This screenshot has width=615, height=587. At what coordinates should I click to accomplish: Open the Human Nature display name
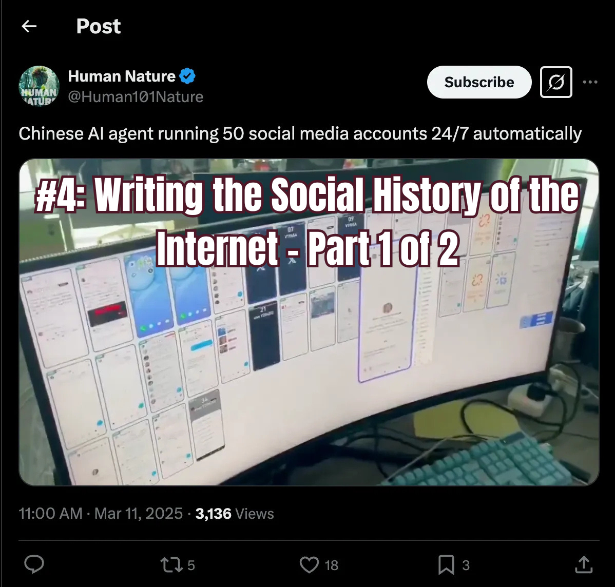click(x=122, y=76)
